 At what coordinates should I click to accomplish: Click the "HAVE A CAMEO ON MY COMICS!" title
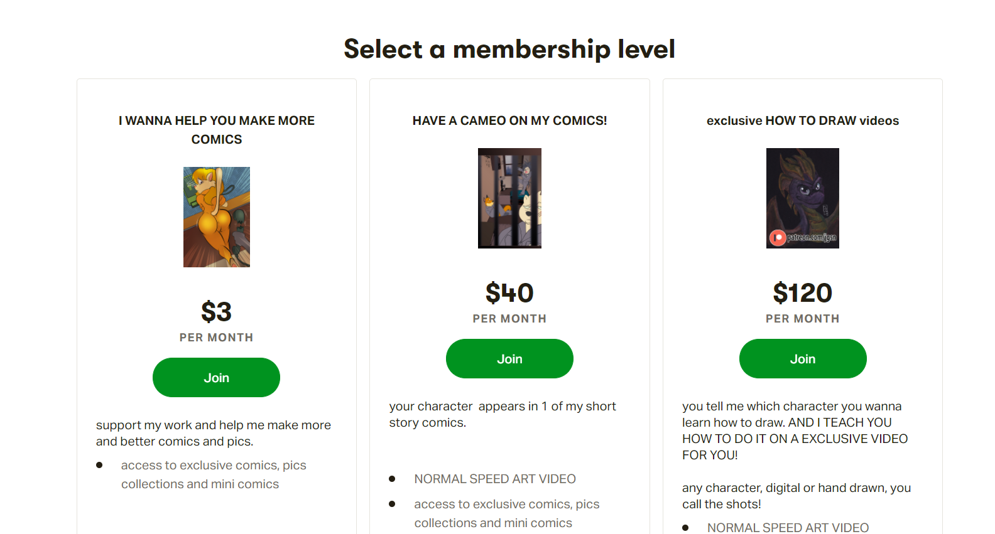[509, 120]
